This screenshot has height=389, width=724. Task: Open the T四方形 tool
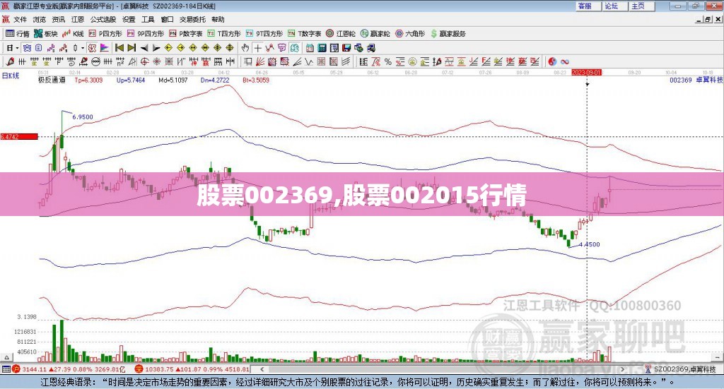coord(224,34)
